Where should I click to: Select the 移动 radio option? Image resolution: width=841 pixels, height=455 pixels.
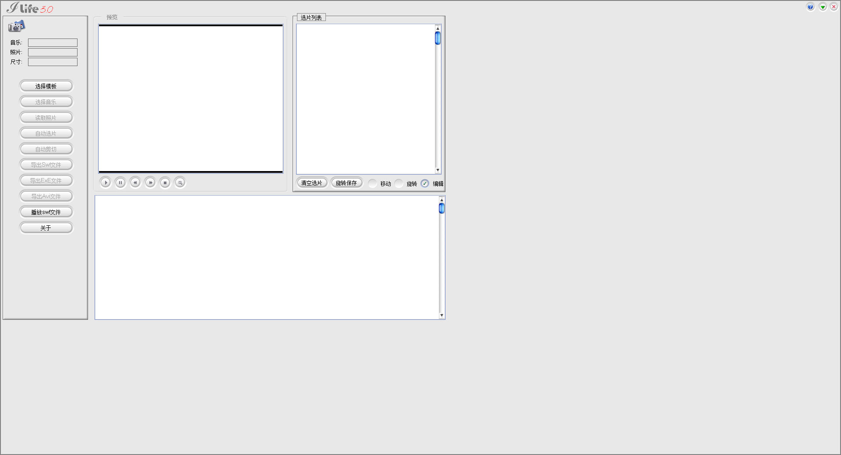(x=372, y=183)
